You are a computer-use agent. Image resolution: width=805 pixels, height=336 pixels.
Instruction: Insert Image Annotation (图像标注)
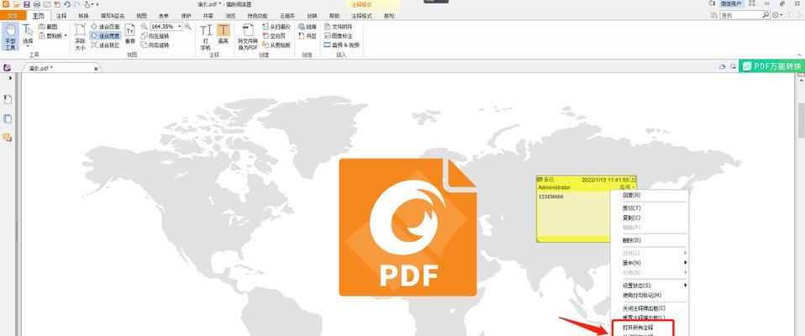(339, 36)
